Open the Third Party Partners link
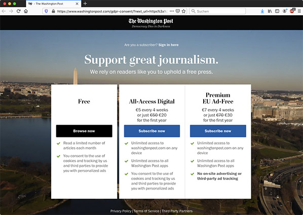Viewport: 303px width, 215px height. coord(177,211)
